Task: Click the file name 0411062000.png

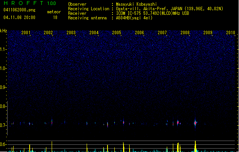Action: 19,10
